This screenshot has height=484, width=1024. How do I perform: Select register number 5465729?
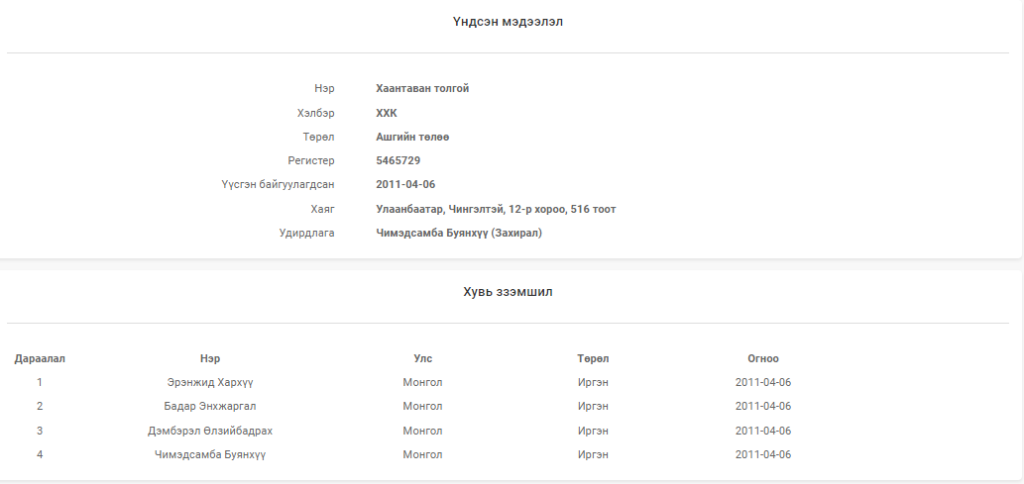[x=398, y=160]
